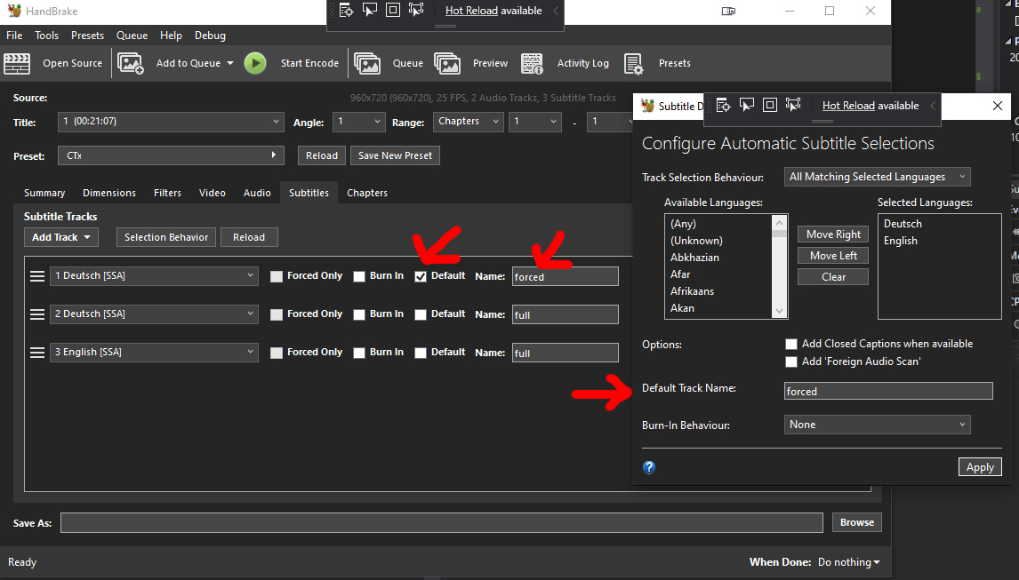This screenshot has width=1019, height=580.
Task: Click the drag handle of 2 Deutsch track
Action: [37, 314]
